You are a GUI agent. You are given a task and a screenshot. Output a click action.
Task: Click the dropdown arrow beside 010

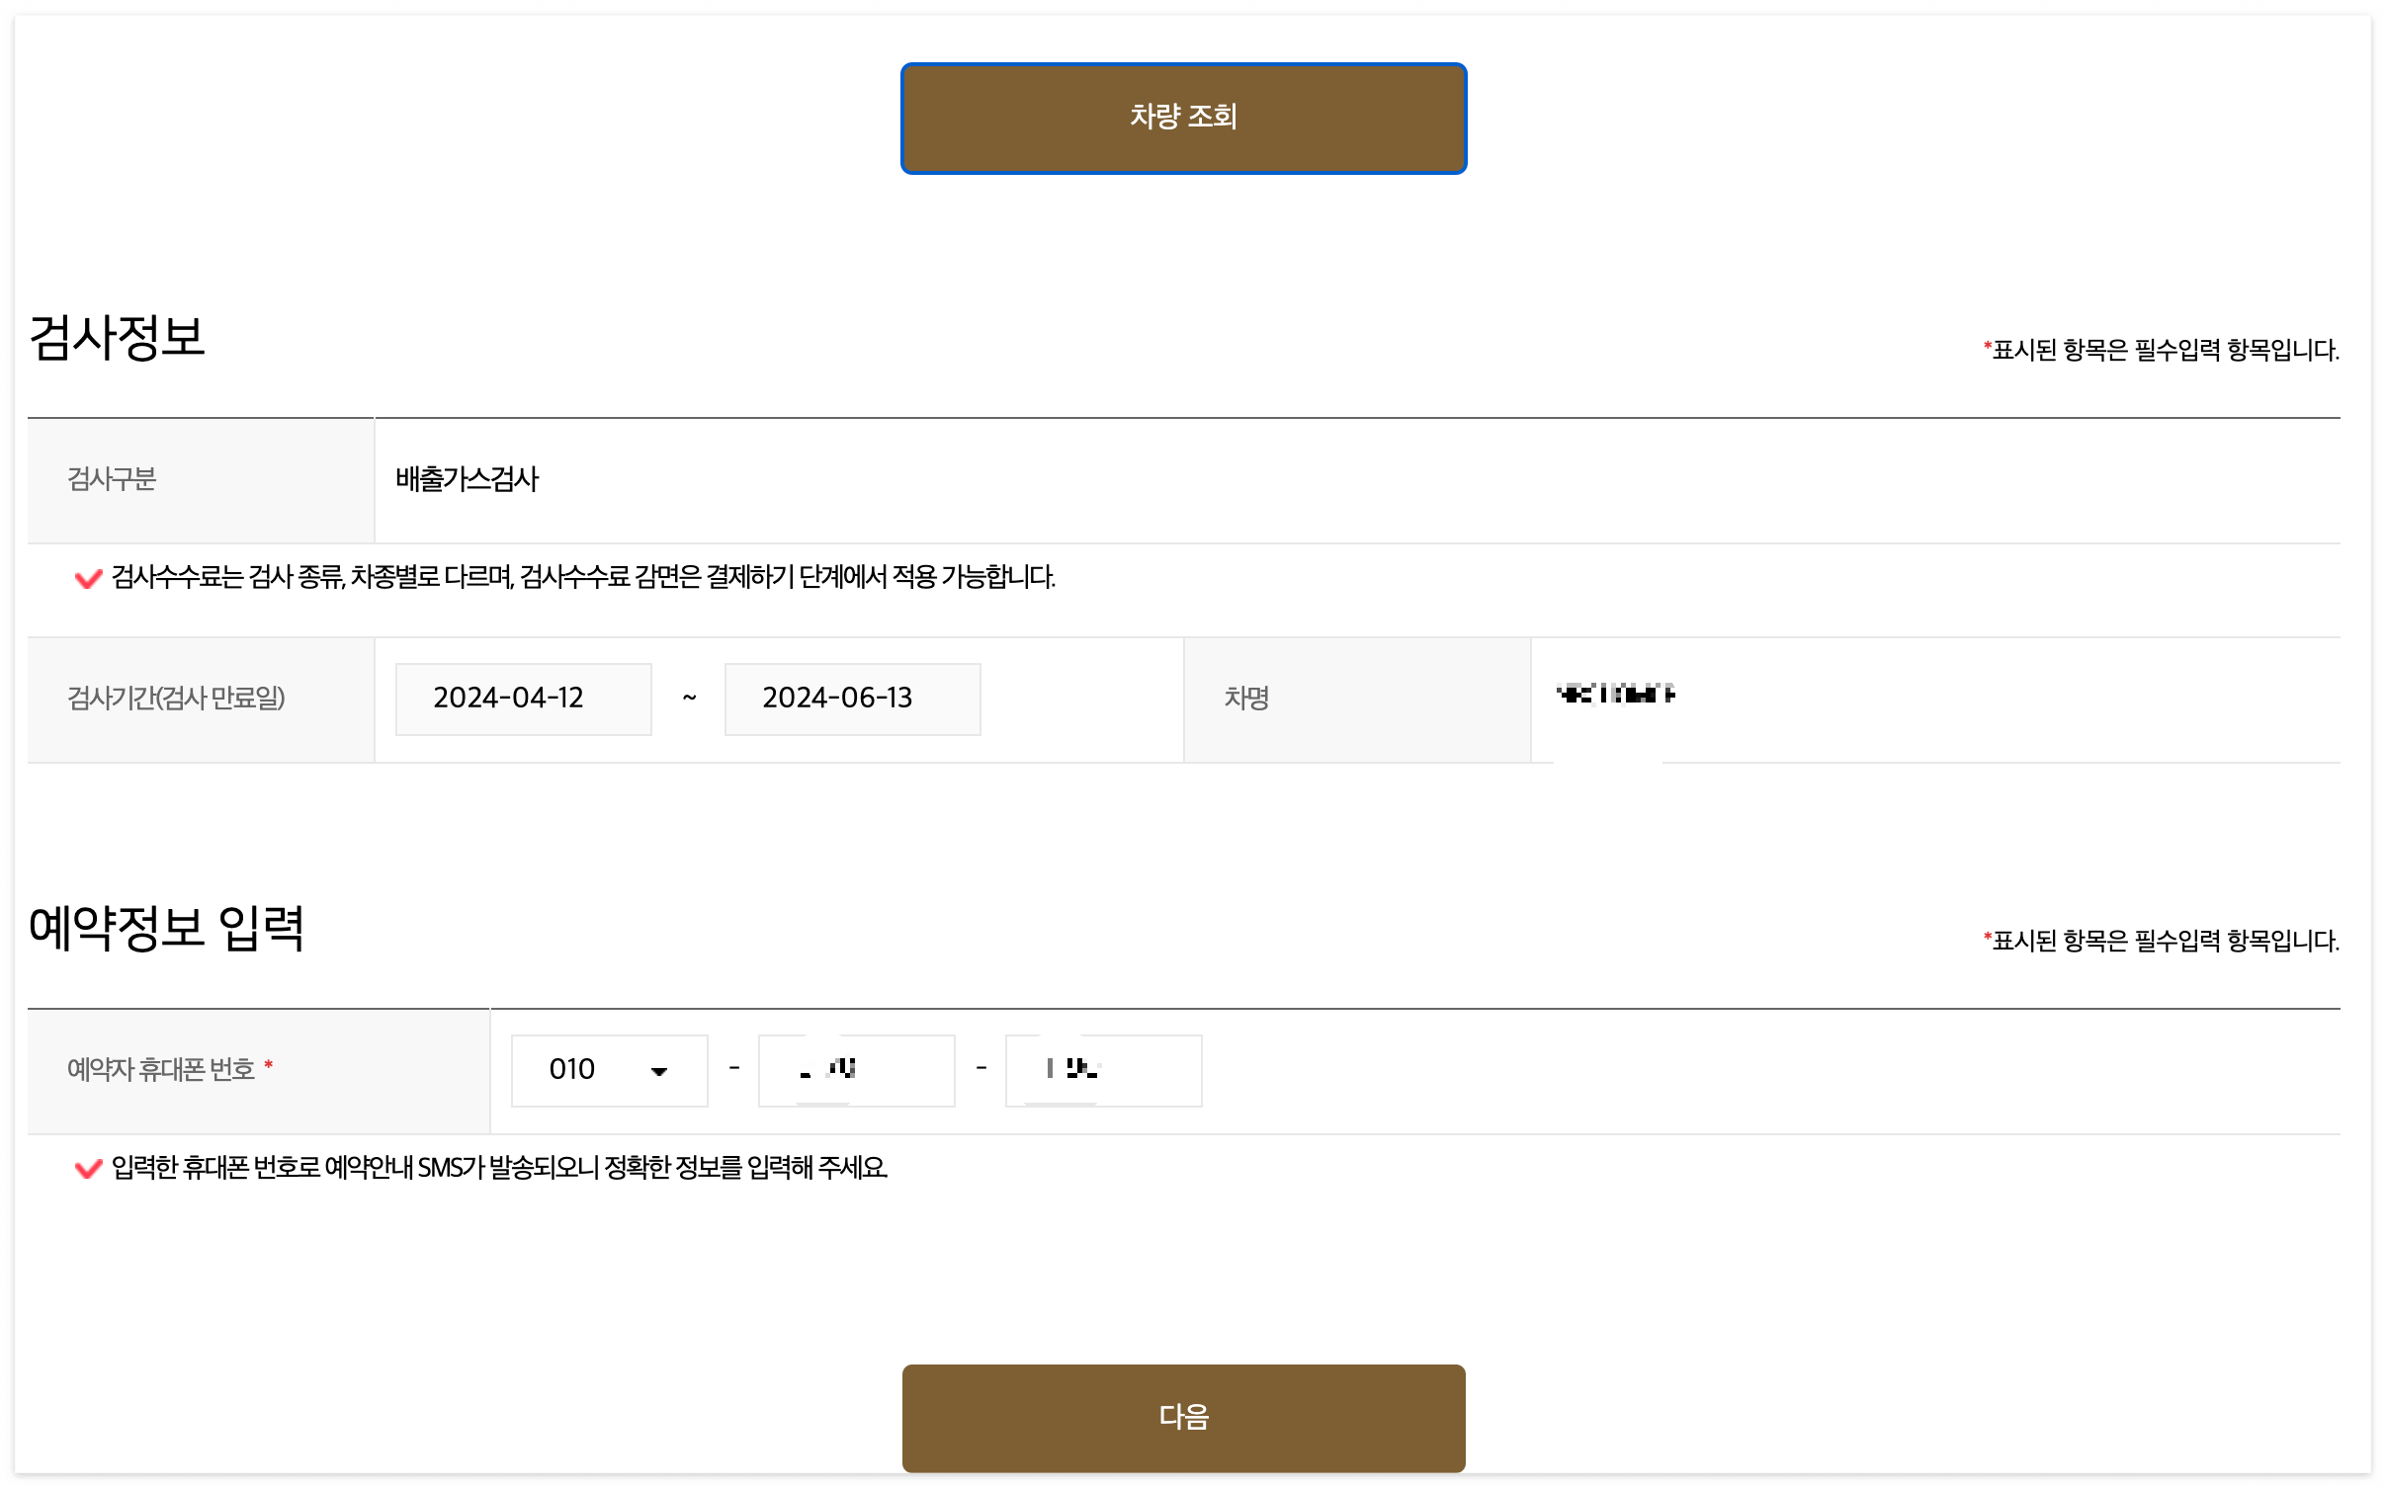point(658,1070)
